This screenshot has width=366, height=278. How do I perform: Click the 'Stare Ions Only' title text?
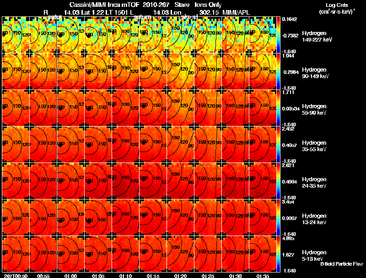coord(198,5)
